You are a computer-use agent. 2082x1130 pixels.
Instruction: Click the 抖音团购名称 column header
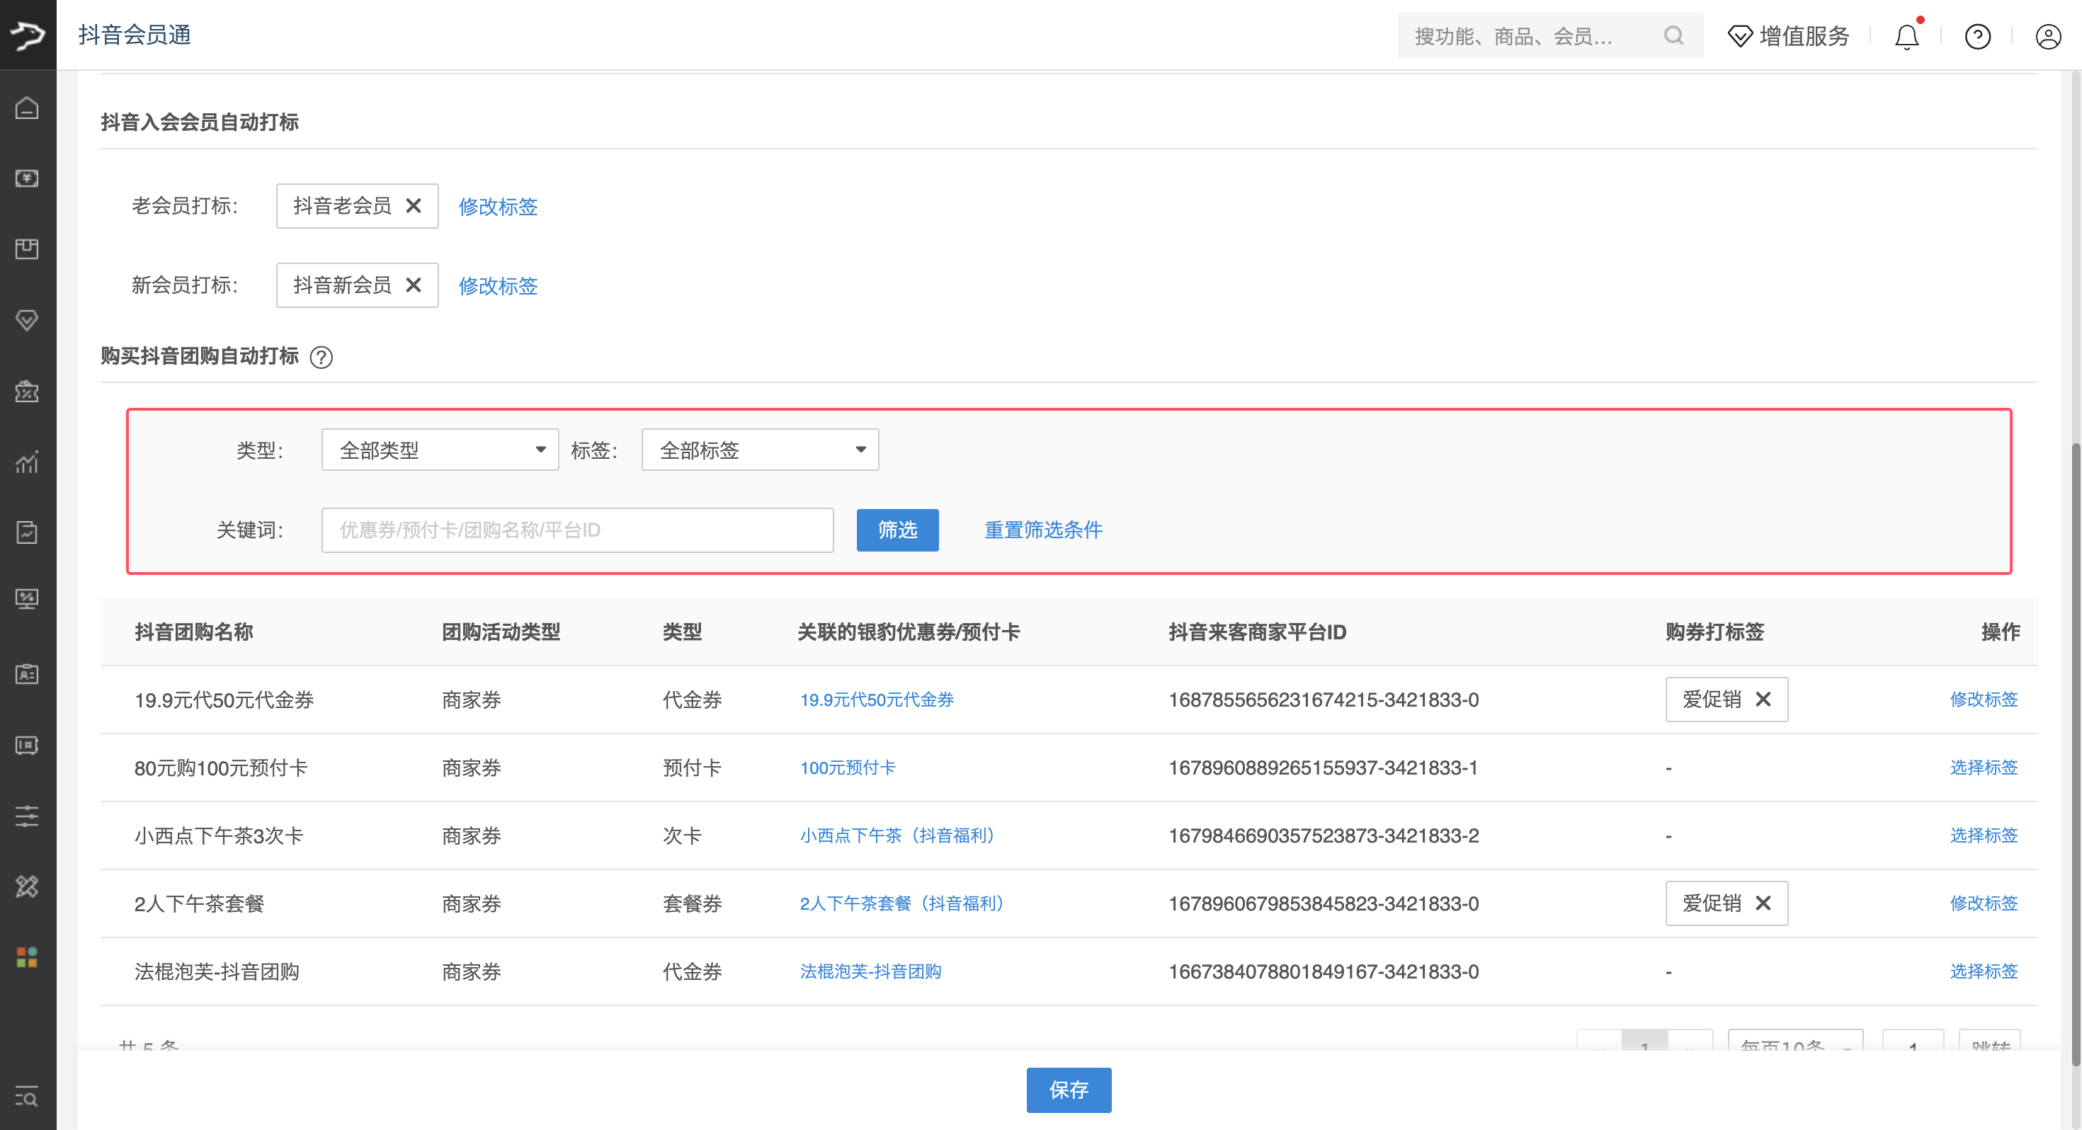194,632
